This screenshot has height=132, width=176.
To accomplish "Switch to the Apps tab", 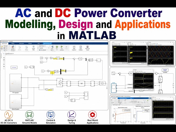I will coord(38,43).
